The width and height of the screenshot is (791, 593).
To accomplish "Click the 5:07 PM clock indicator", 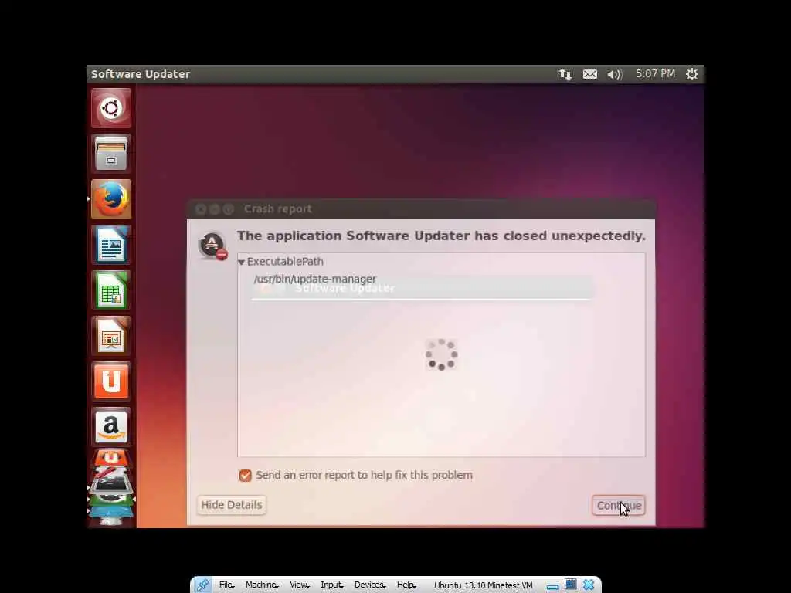I will [x=655, y=73].
